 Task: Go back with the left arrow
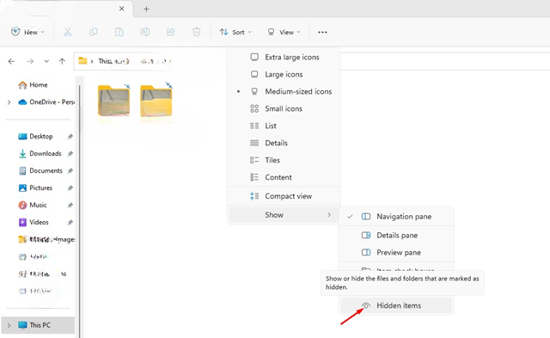click(x=11, y=61)
